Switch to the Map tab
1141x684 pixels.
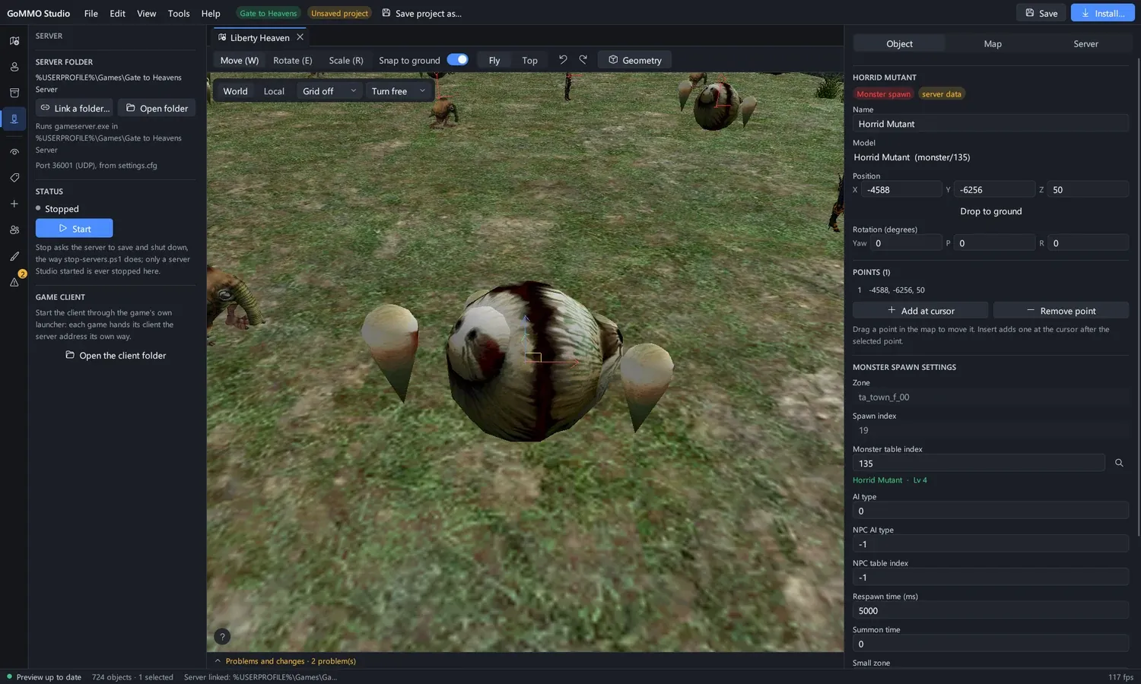993,44
